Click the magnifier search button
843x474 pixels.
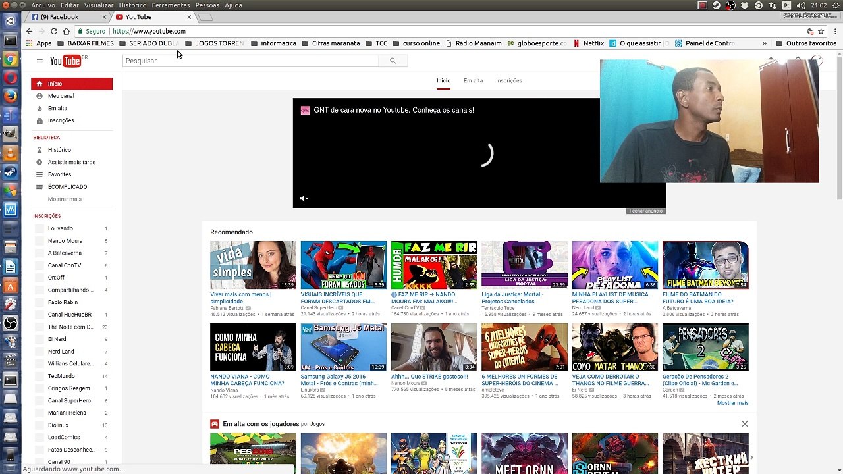(x=393, y=61)
